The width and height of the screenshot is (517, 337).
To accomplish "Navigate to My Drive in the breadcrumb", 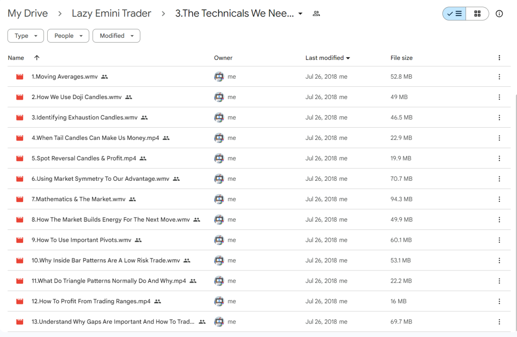I will tap(28, 13).
